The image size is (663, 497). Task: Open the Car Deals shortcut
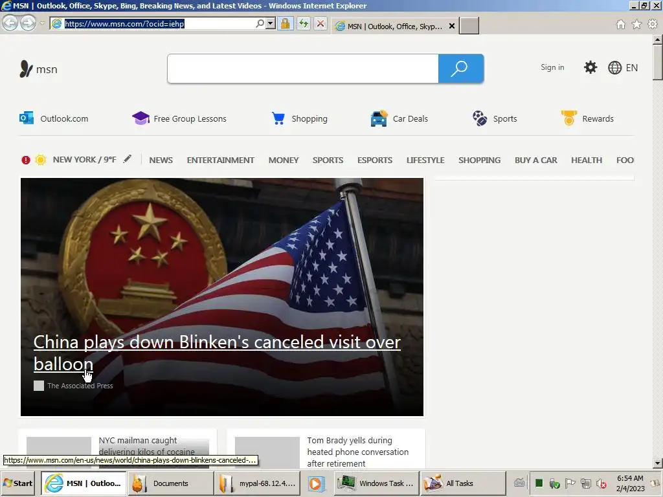(399, 118)
